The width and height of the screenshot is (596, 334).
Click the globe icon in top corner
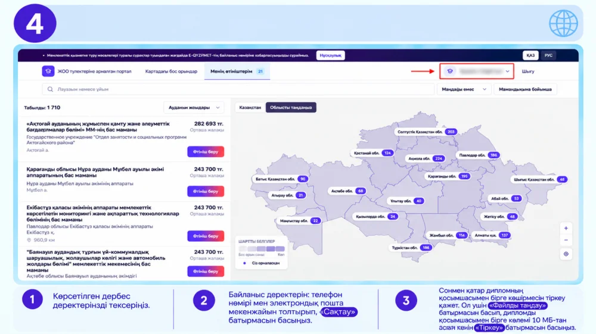coord(563,23)
